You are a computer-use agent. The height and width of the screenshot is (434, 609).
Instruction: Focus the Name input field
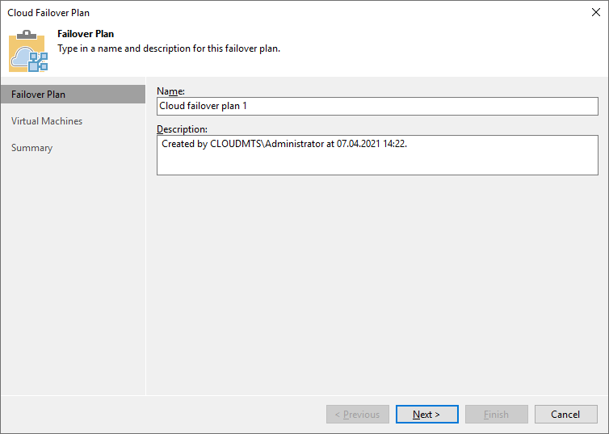click(376, 106)
